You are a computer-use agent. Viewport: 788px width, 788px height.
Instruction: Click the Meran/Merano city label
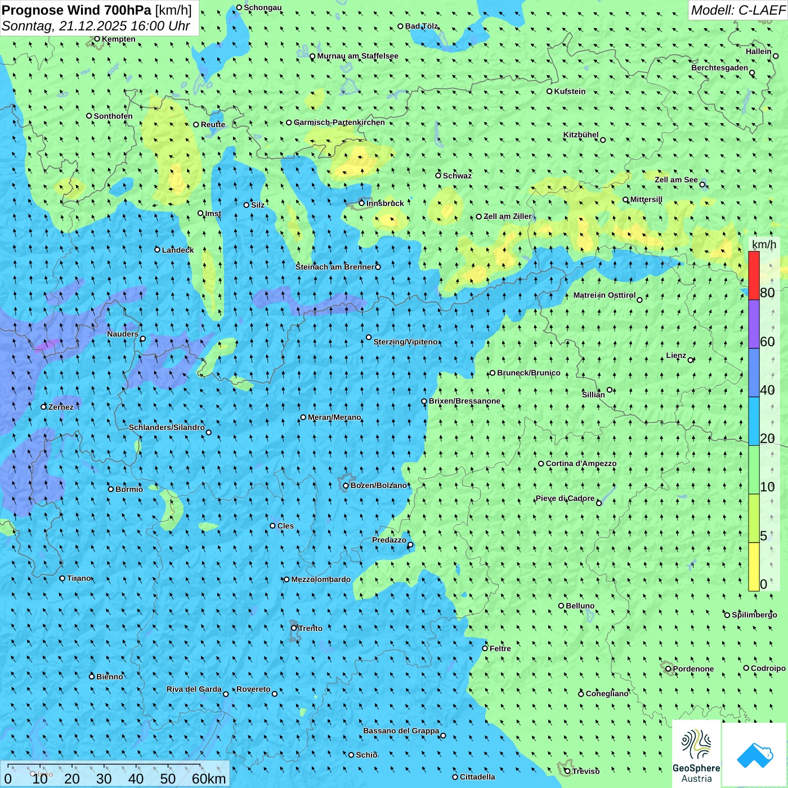pos(334,417)
